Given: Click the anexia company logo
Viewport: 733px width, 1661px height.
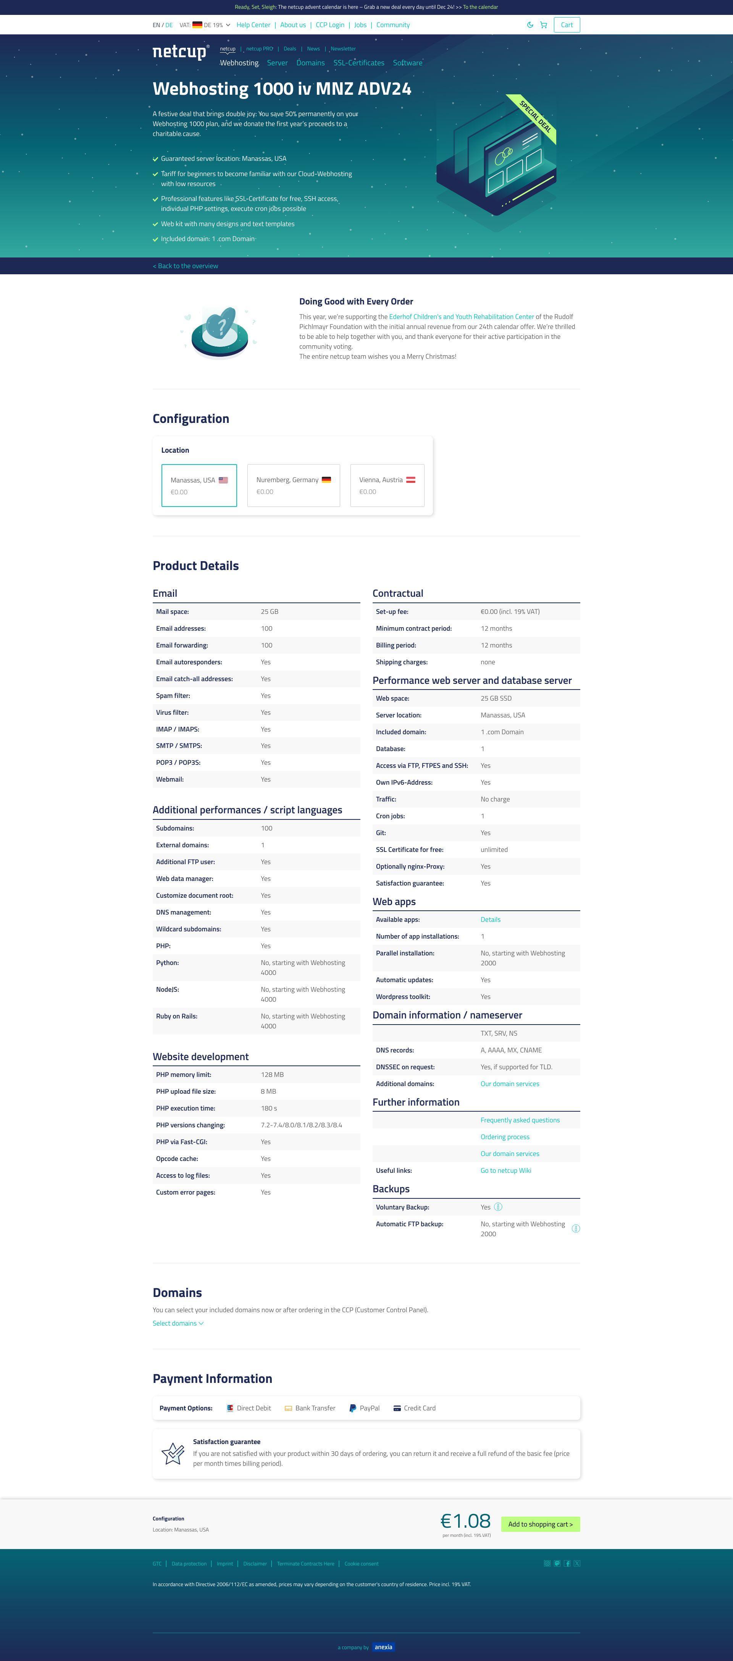Looking at the screenshot, I should coord(383,1647).
